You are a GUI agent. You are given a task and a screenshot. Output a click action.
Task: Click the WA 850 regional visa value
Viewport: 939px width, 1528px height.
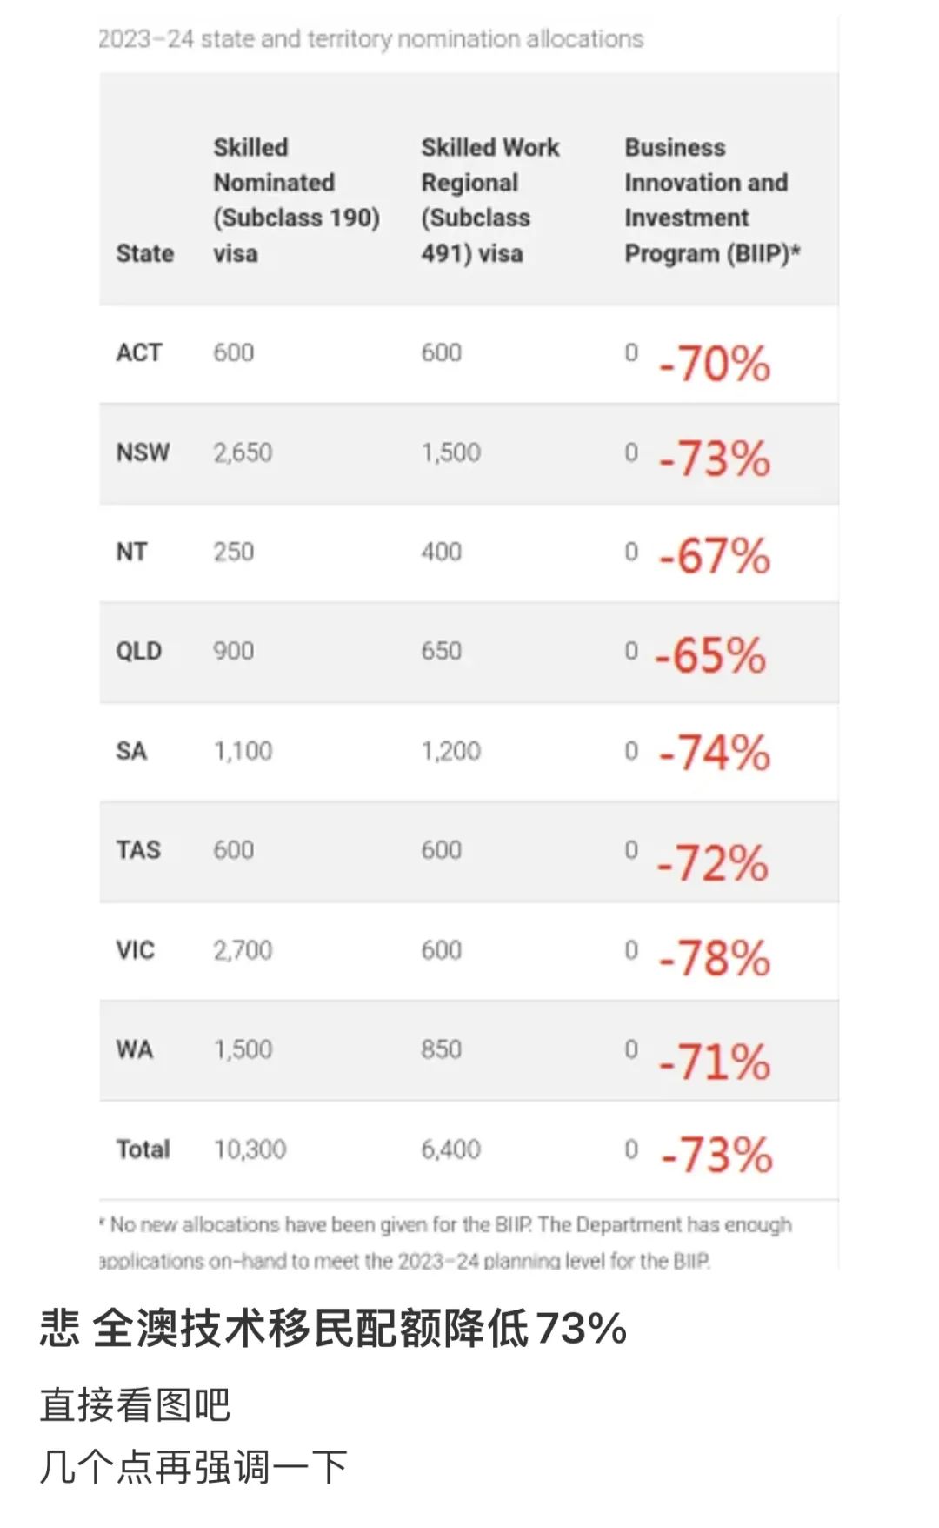coord(441,1049)
